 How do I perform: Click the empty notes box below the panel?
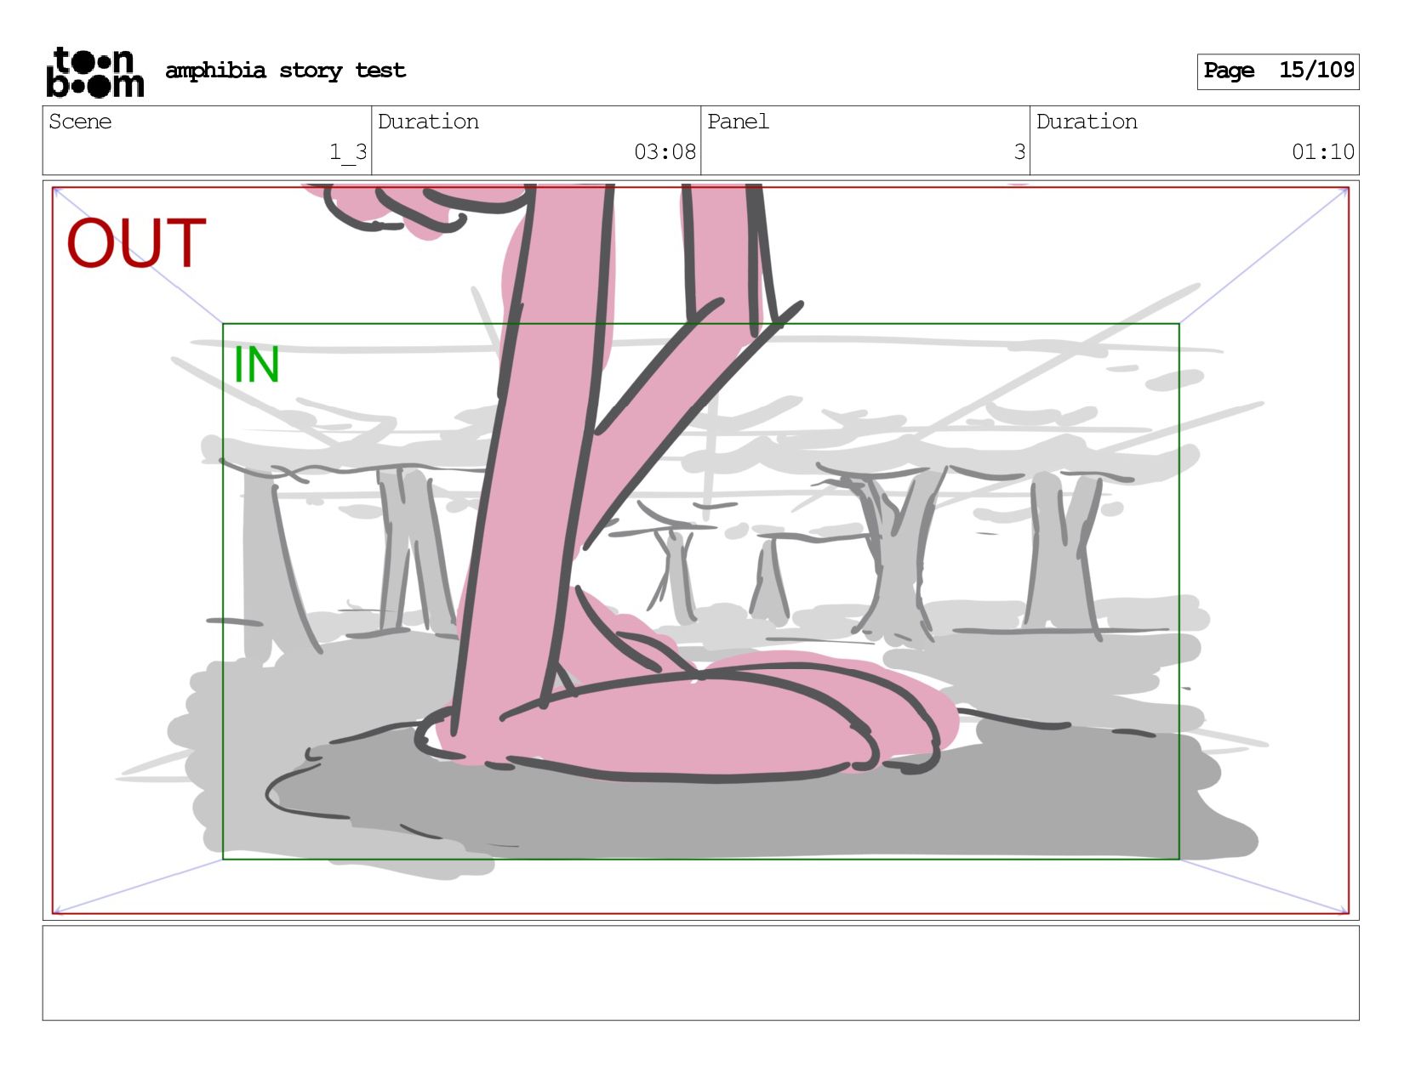click(700, 973)
